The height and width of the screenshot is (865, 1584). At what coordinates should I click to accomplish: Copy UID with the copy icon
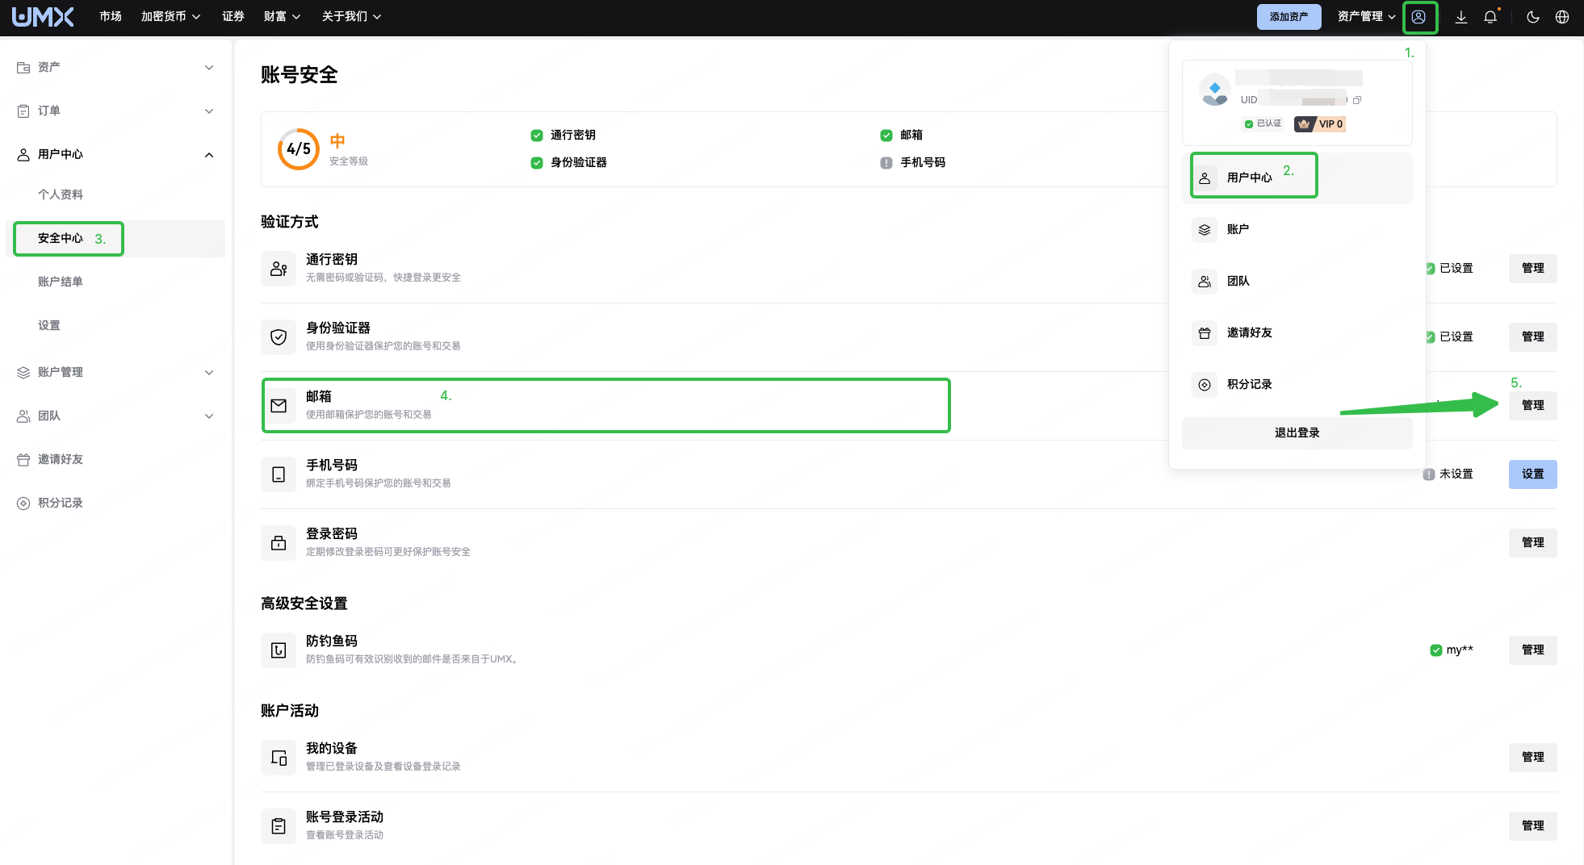1357,100
